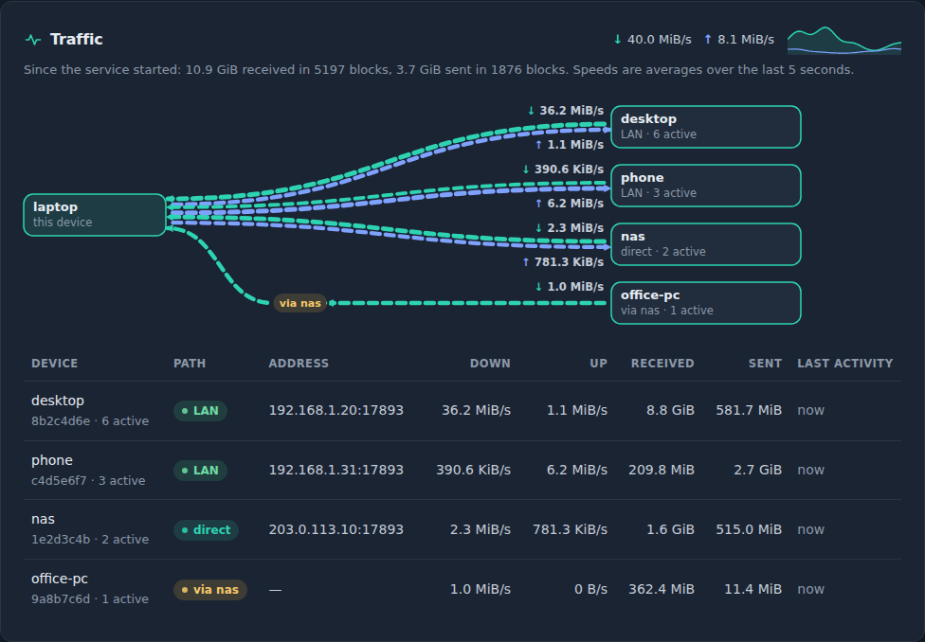Click the direct path badge for nas
This screenshot has height=642, width=925.
tap(206, 530)
